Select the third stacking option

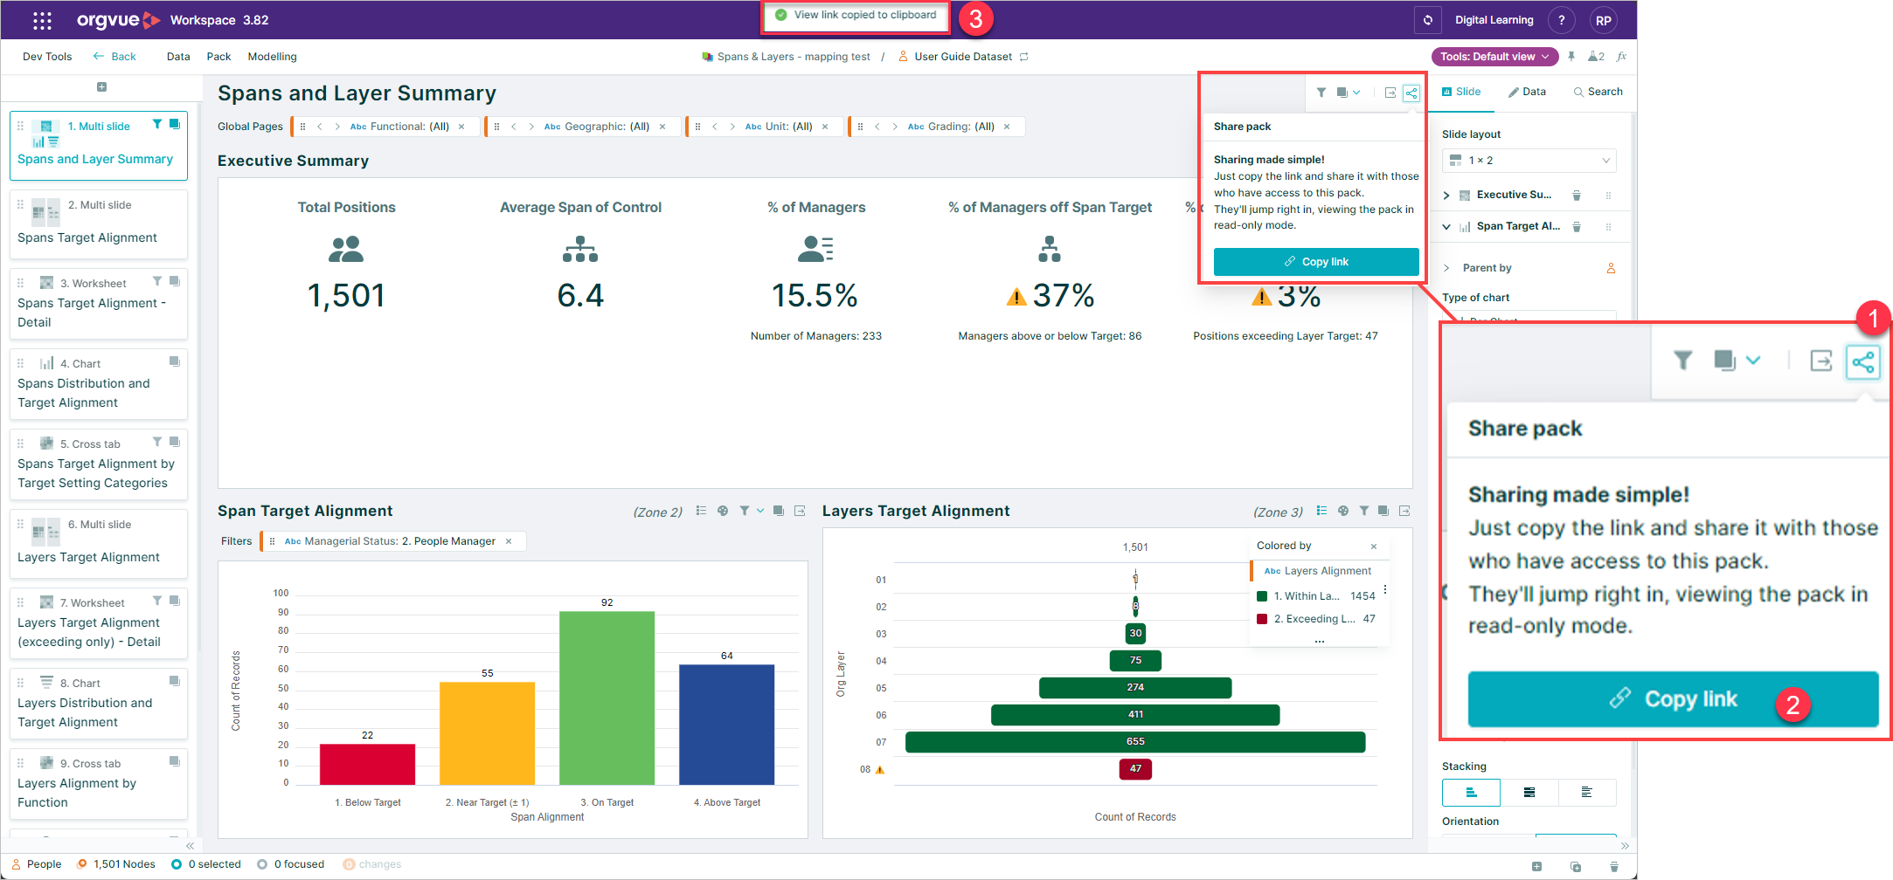point(1586,793)
